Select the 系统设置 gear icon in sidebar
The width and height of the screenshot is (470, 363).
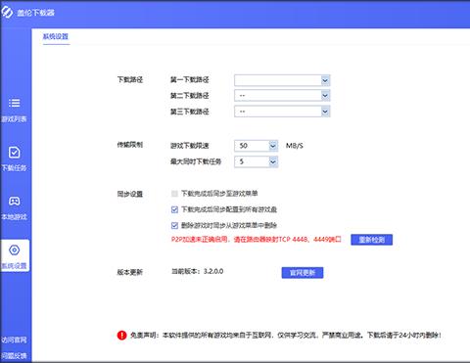pyautogui.click(x=14, y=250)
